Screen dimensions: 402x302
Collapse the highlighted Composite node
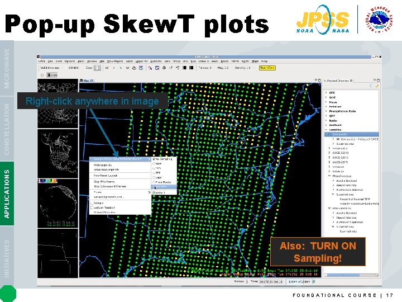329,134
